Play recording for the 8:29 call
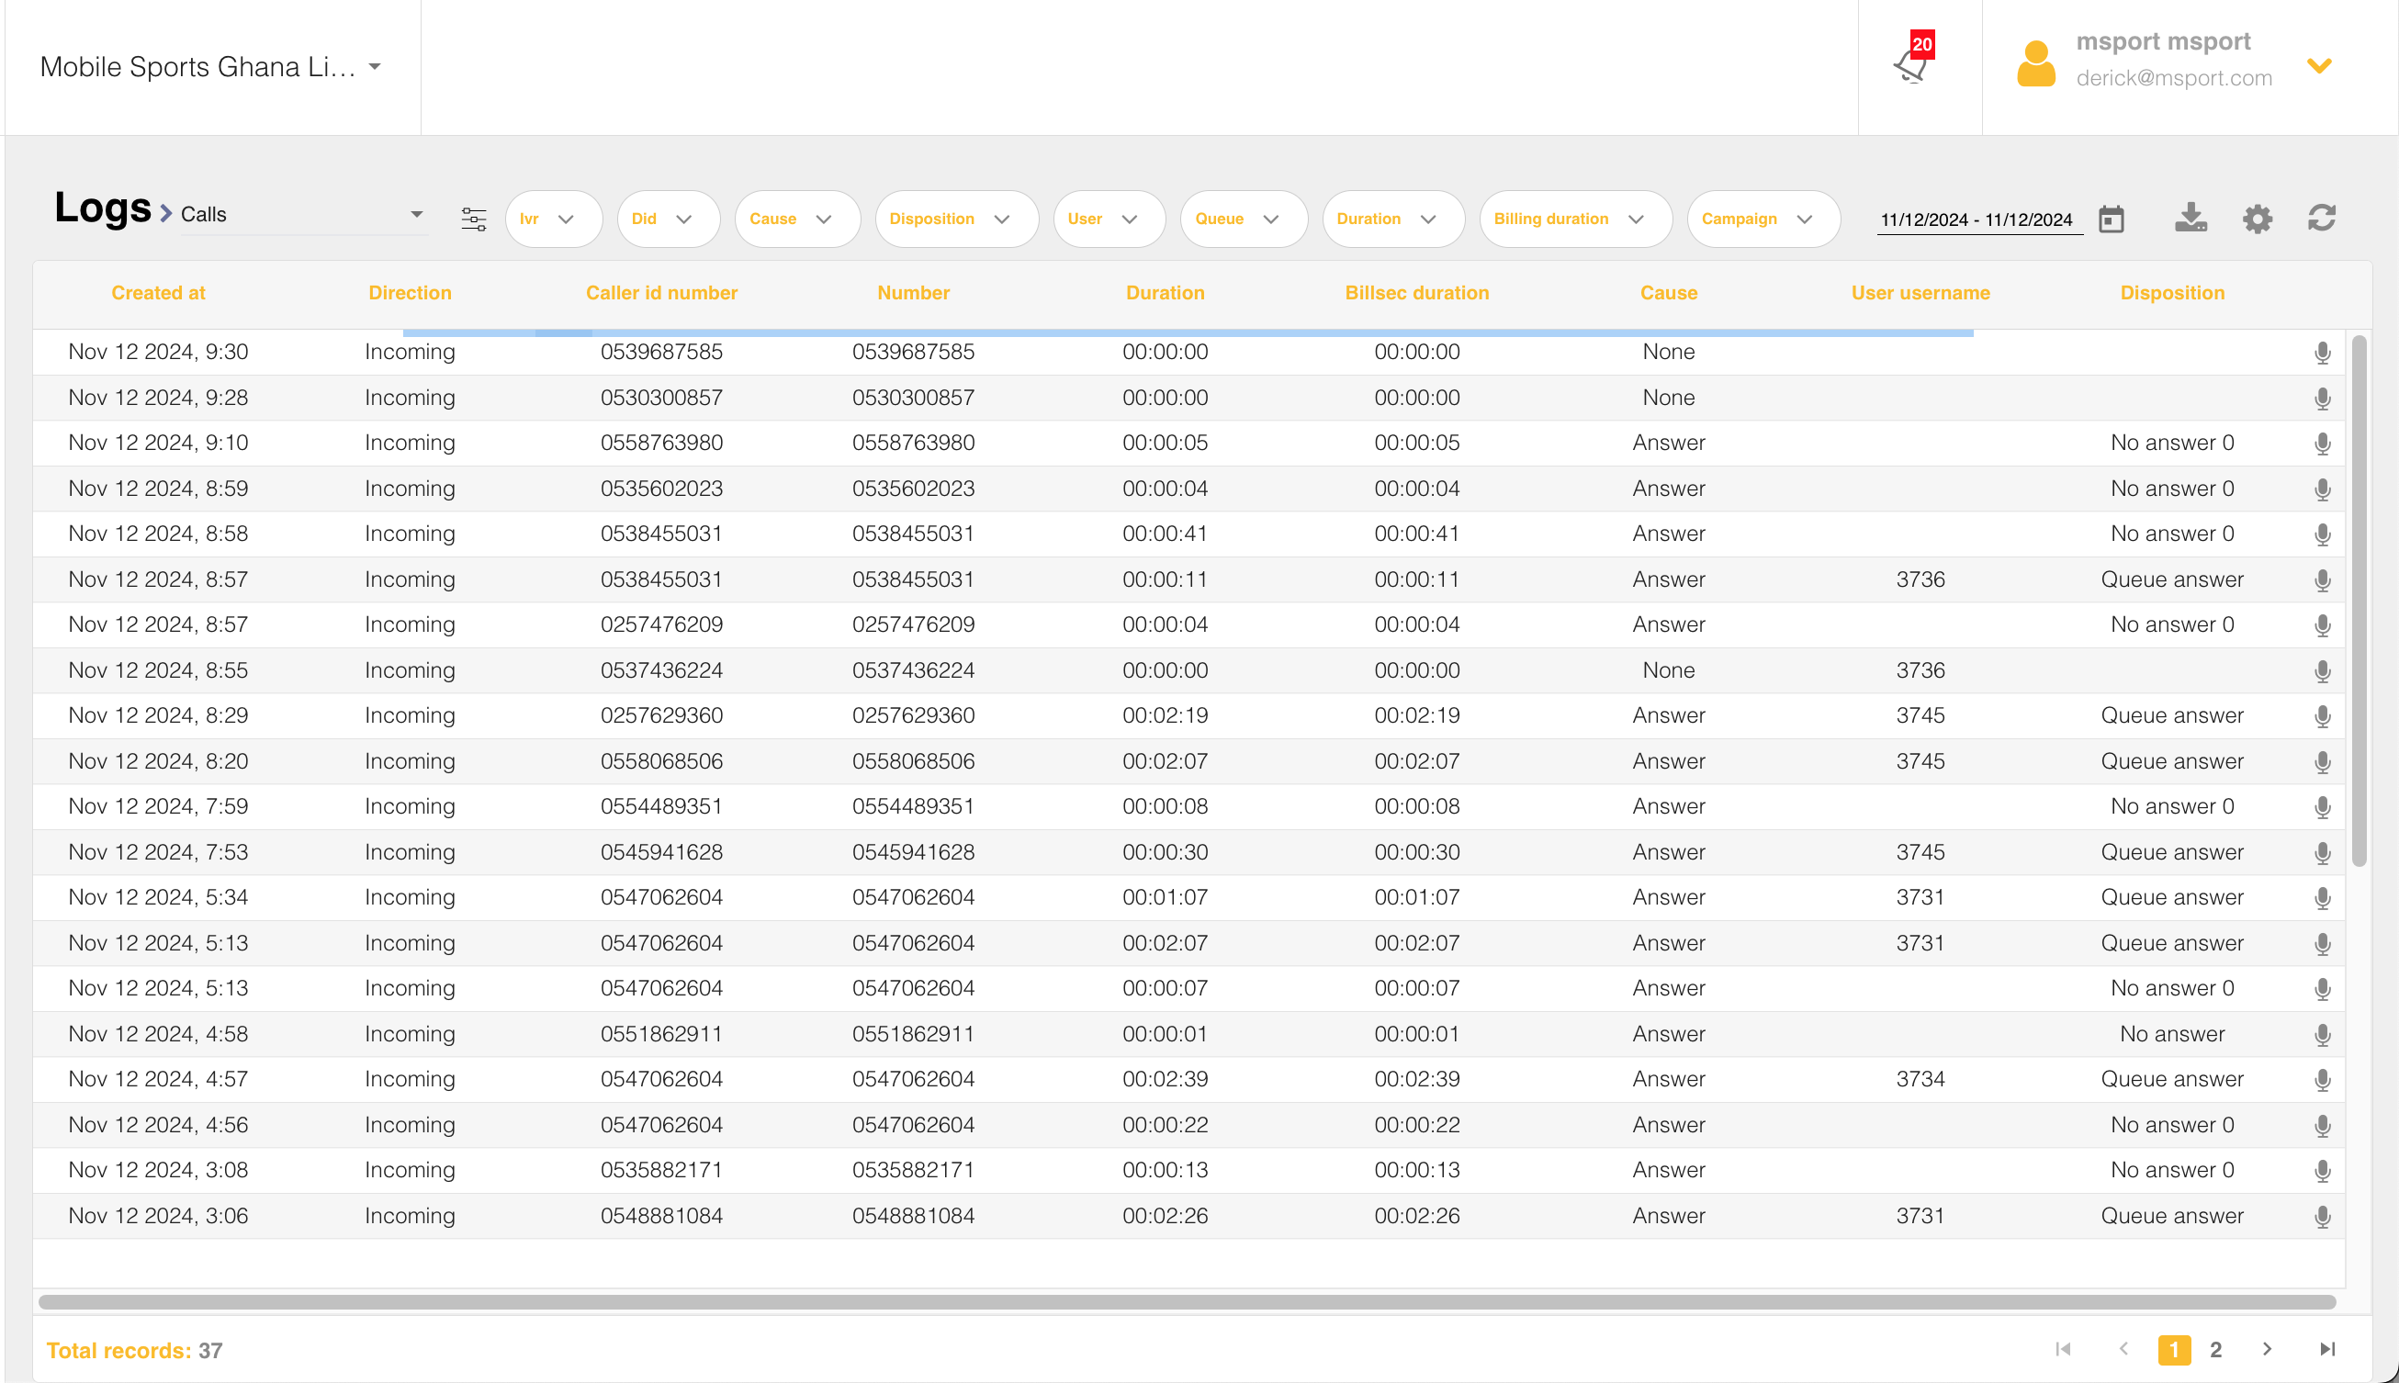Image resolution: width=2399 pixels, height=1383 pixels. (x=2322, y=716)
